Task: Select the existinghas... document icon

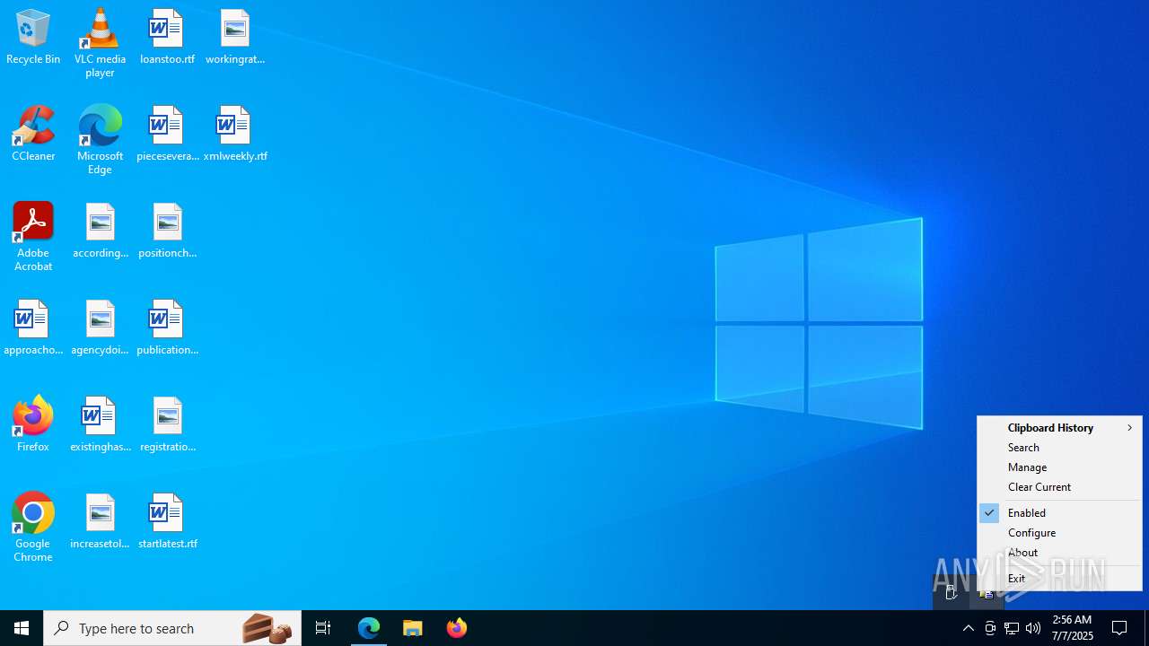Action: (100, 424)
